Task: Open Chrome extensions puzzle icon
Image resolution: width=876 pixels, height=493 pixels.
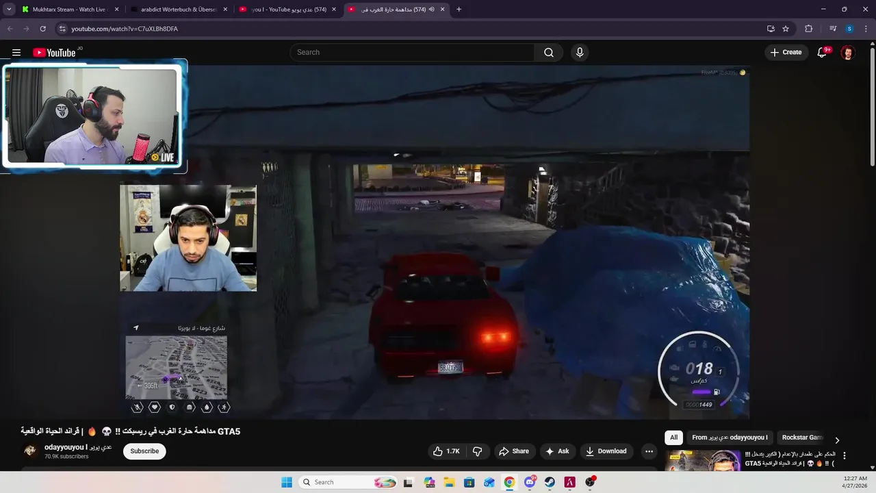Action: point(808,29)
